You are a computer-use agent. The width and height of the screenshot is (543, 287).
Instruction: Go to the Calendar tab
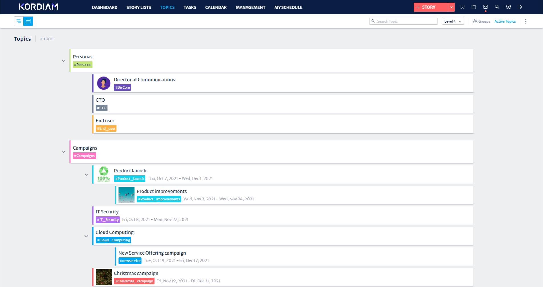tap(216, 7)
